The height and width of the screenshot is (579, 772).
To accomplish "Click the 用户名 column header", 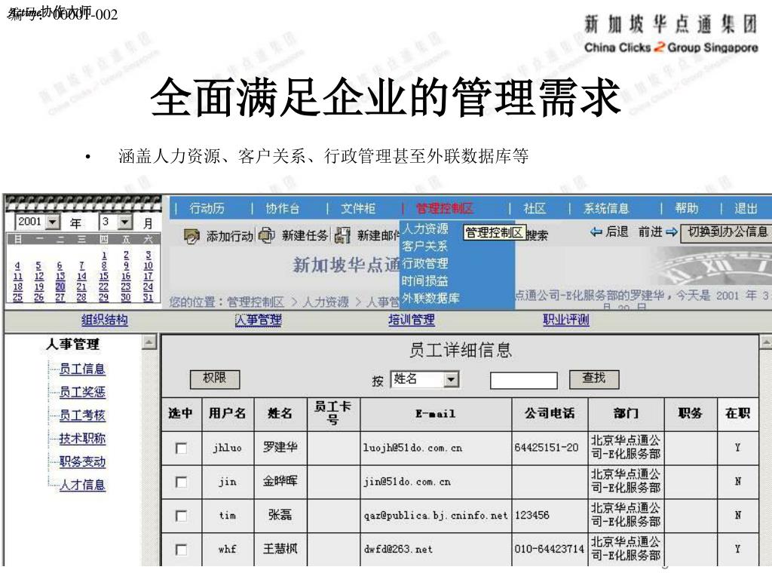I will point(228,413).
